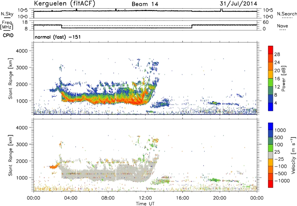Click the '16' tick on the Power scale

277,79
